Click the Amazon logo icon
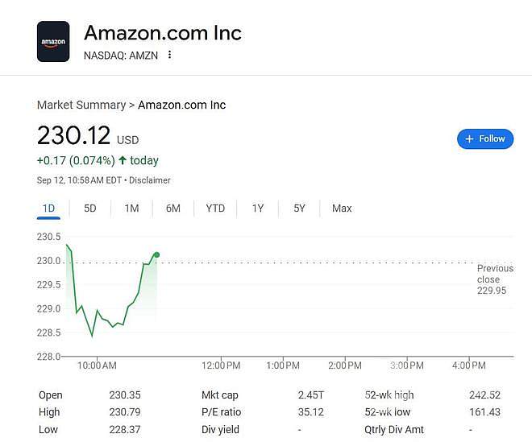Viewport: 532px width, 442px height. coord(53,41)
